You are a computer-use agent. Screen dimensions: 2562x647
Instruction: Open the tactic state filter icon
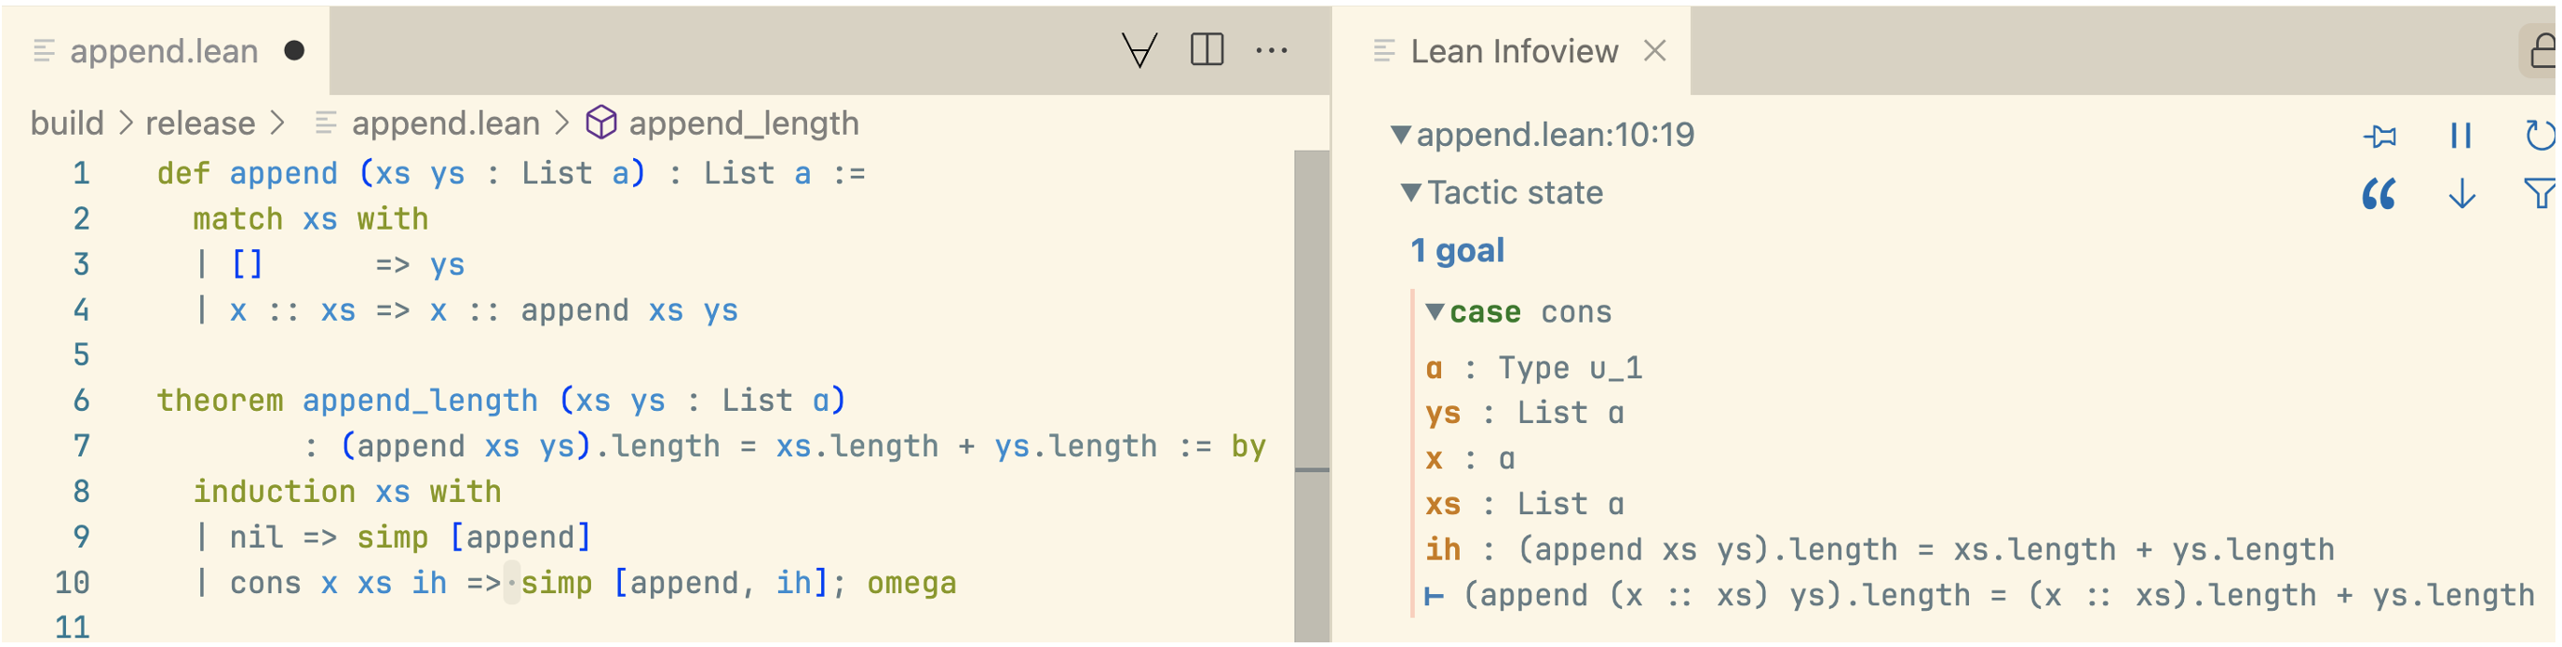(2539, 193)
